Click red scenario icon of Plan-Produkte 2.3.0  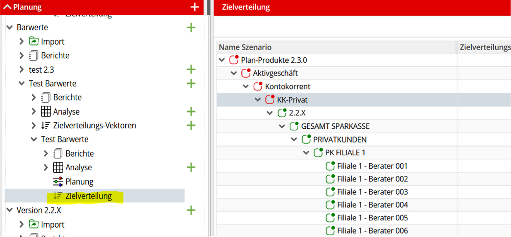(234, 60)
